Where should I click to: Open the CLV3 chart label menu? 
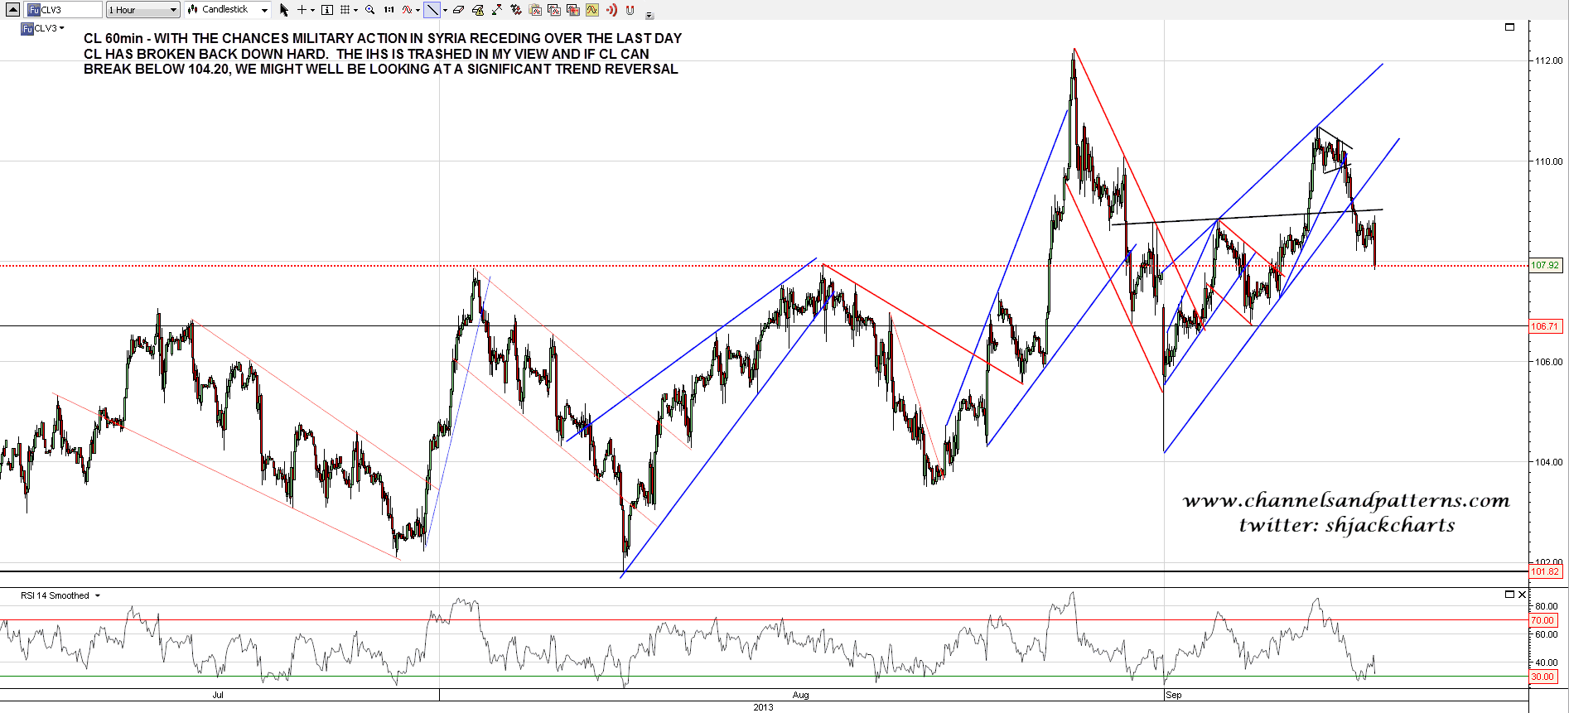[x=43, y=28]
